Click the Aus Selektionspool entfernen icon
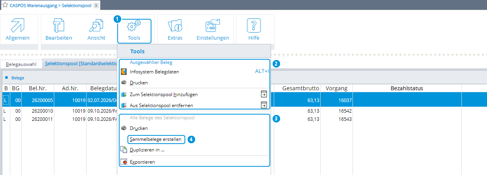Image resolution: width=487 pixels, height=175 pixels. (x=124, y=105)
